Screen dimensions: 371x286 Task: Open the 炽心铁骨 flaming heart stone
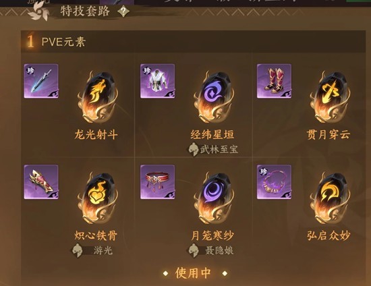click(x=98, y=198)
